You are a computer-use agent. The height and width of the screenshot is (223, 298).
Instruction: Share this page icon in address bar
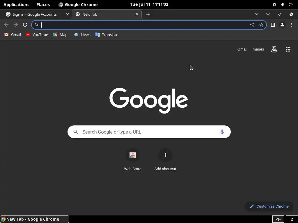click(x=252, y=25)
